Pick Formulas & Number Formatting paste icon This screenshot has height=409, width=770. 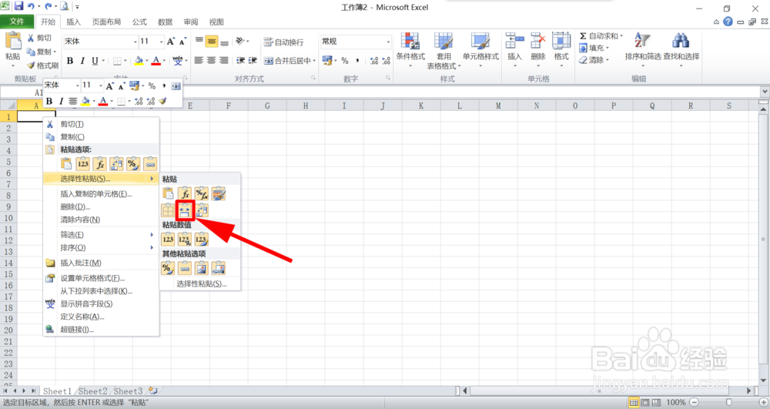(x=201, y=194)
